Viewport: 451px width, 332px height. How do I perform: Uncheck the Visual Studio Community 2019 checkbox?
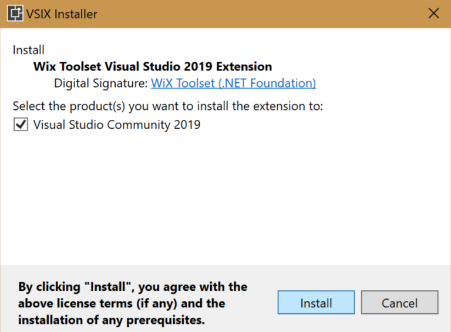pos(21,125)
